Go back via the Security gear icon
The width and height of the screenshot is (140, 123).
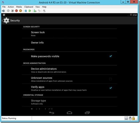click(x=6, y=20)
